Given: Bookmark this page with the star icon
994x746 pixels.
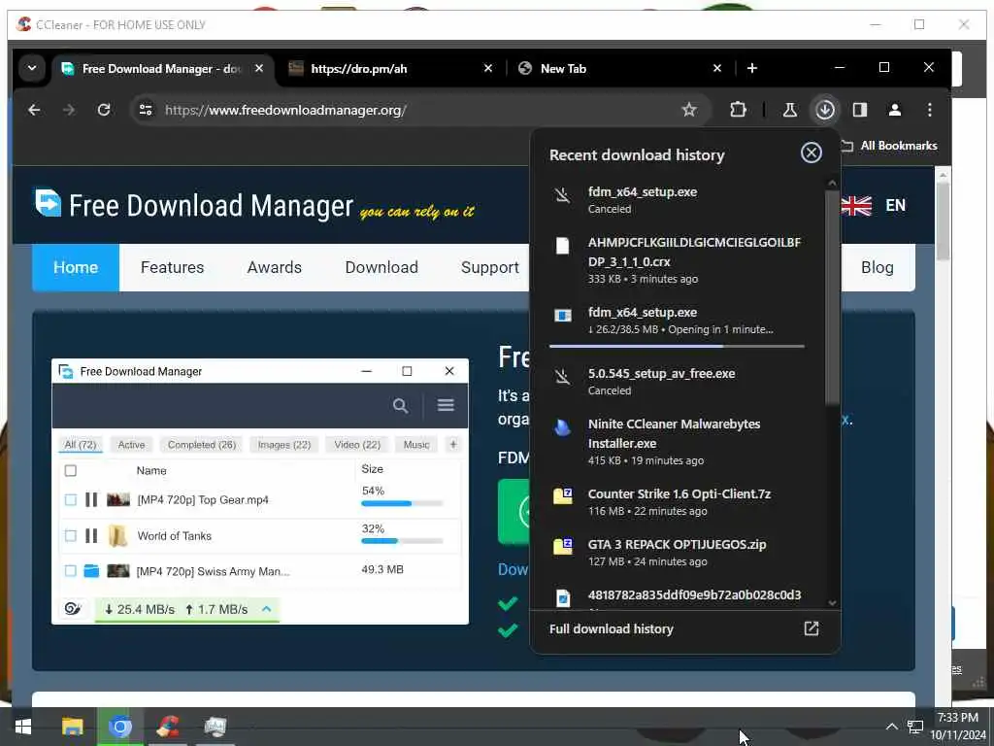Looking at the screenshot, I should 689,110.
